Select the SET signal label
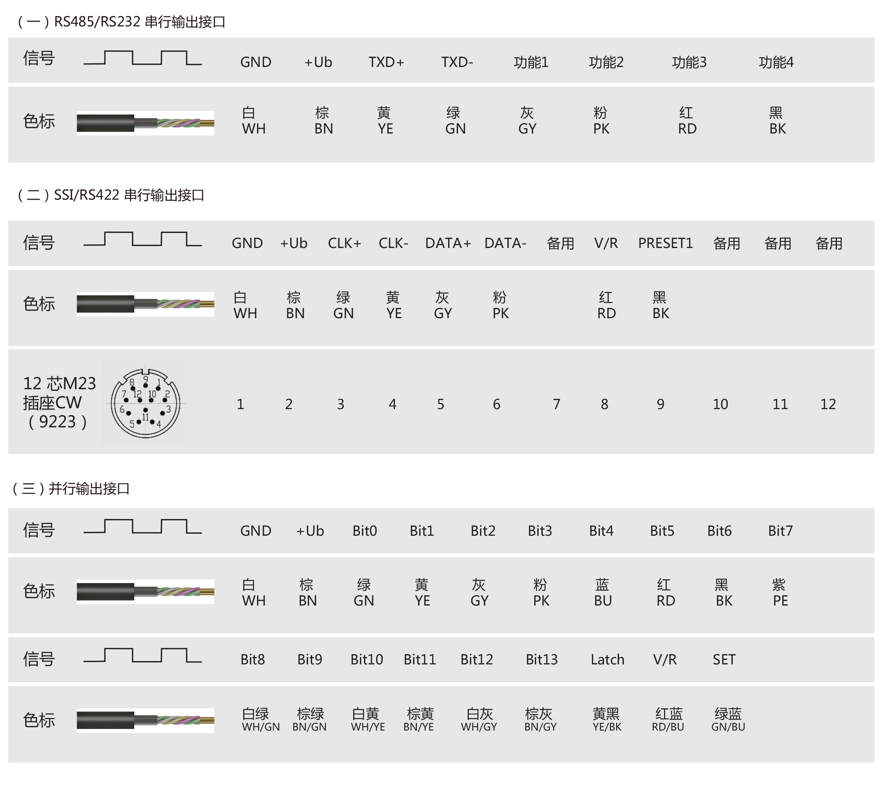The image size is (882, 789). [724, 660]
